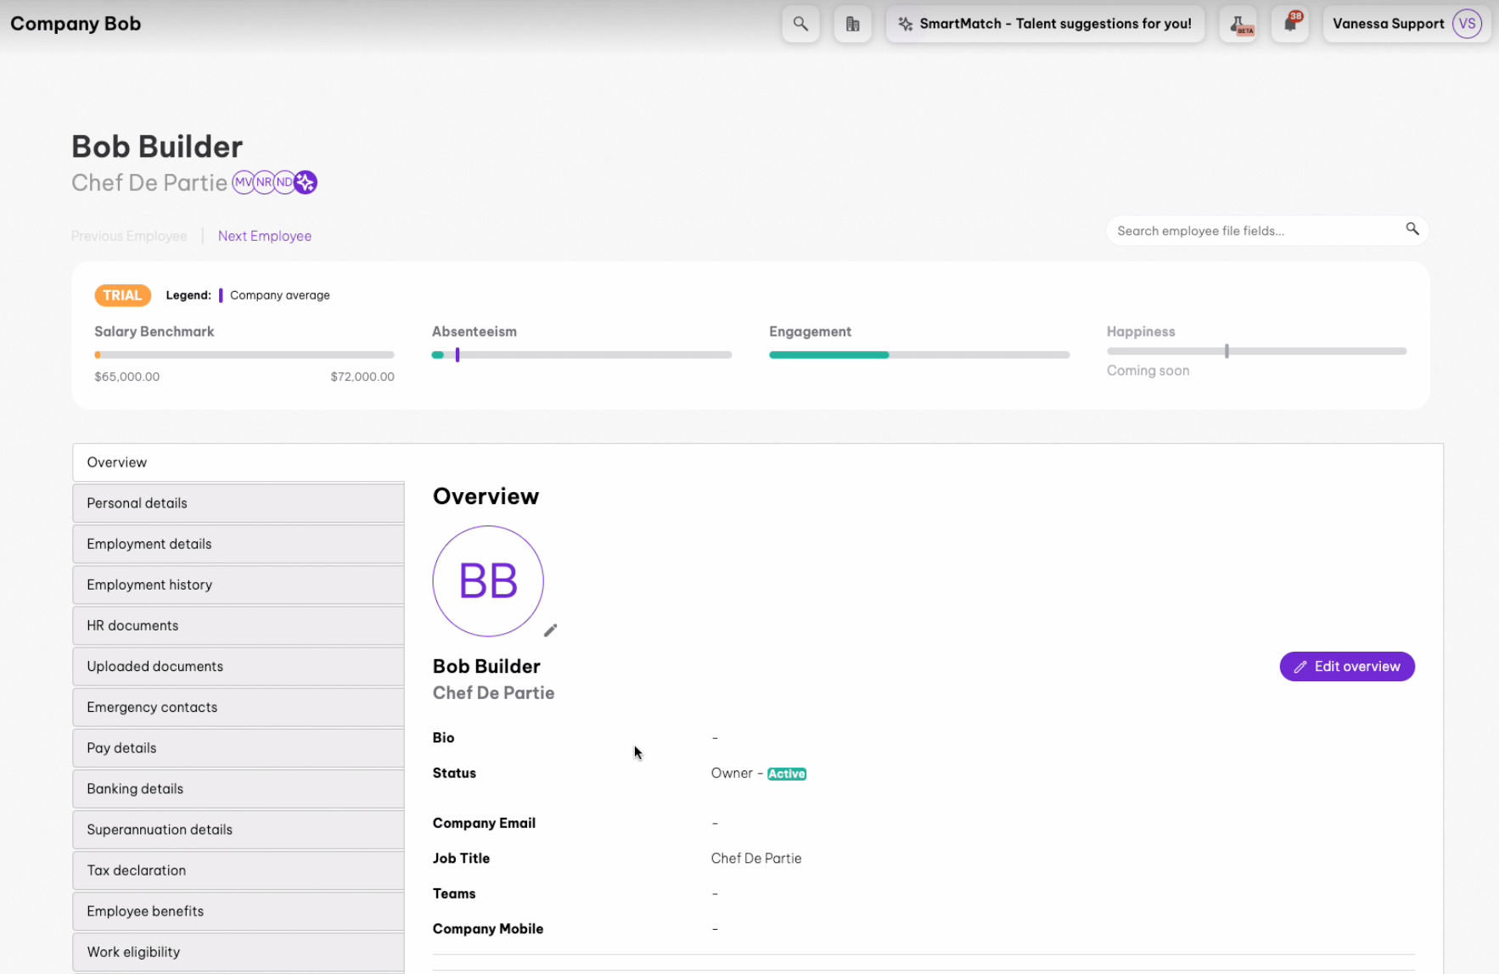This screenshot has width=1499, height=974.
Task: Click the purple SmartMatch sparkle badge
Action: (x=306, y=182)
